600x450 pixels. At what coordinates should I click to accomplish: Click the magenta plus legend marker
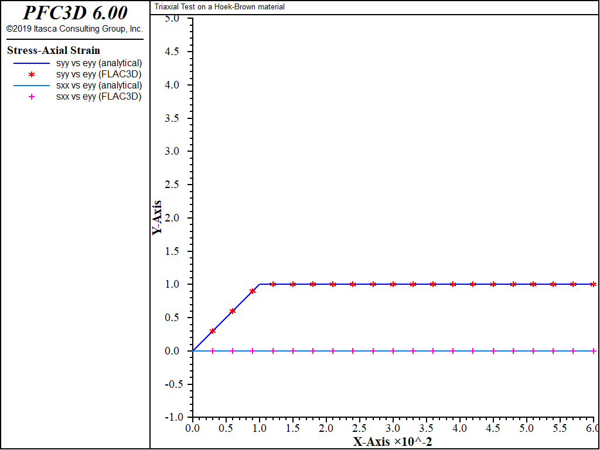(32, 97)
